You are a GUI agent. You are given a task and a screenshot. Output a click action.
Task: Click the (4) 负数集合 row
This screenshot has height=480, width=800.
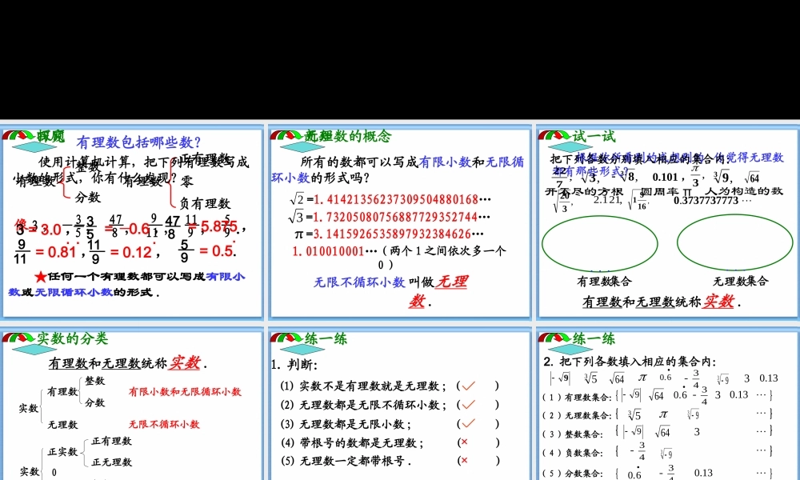tap(658, 451)
